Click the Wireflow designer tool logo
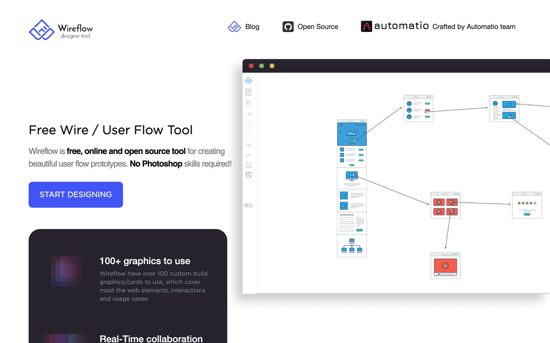The image size is (550, 343). [x=61, y=30]
